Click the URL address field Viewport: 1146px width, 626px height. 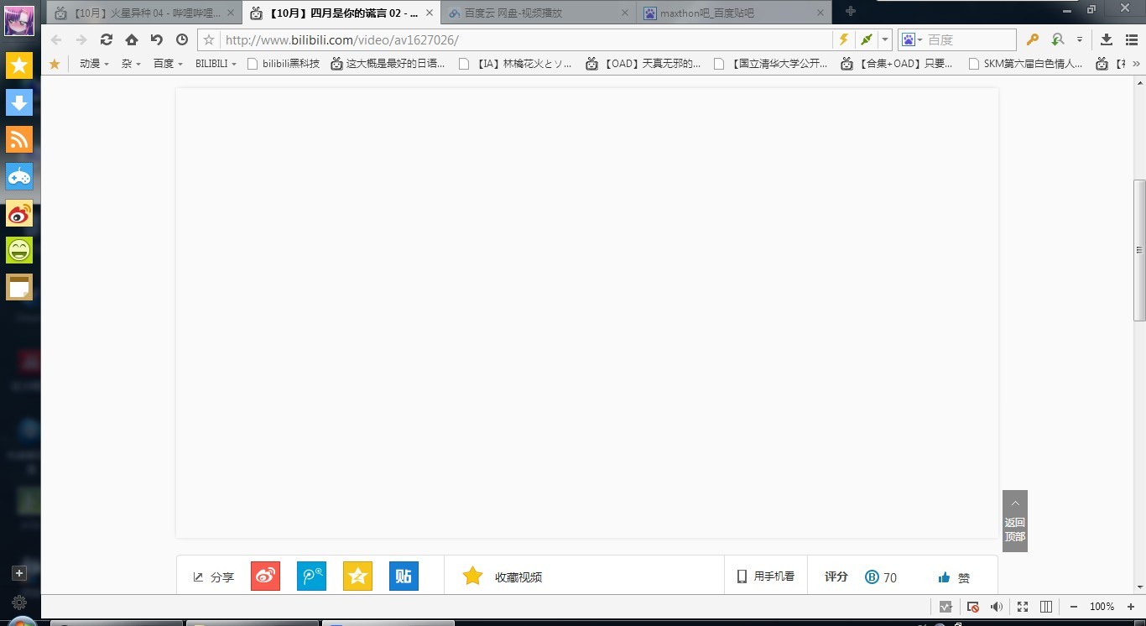(527, 39)
